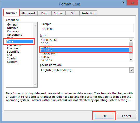Click the Category list scroll-down arrow
This screenshot has height=123, width=140.
click(x=35, y=85)
